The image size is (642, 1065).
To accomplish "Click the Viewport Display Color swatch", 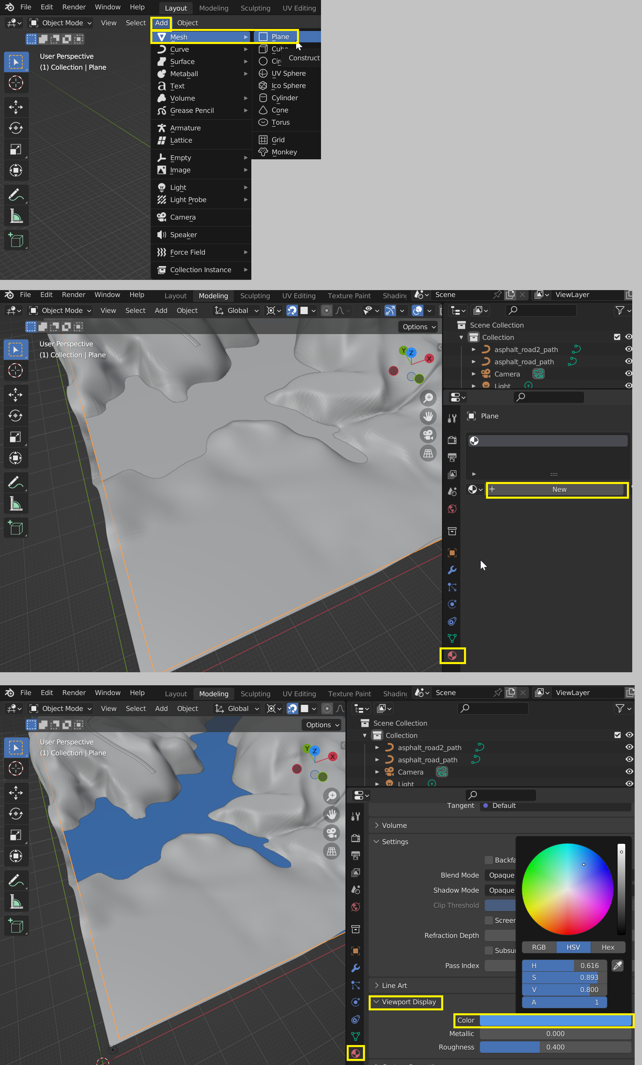I will [555, 1020].
